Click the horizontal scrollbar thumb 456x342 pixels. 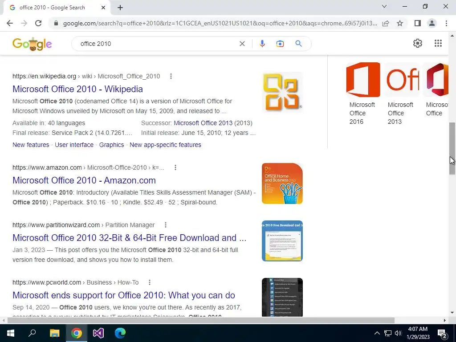[201, 321]
